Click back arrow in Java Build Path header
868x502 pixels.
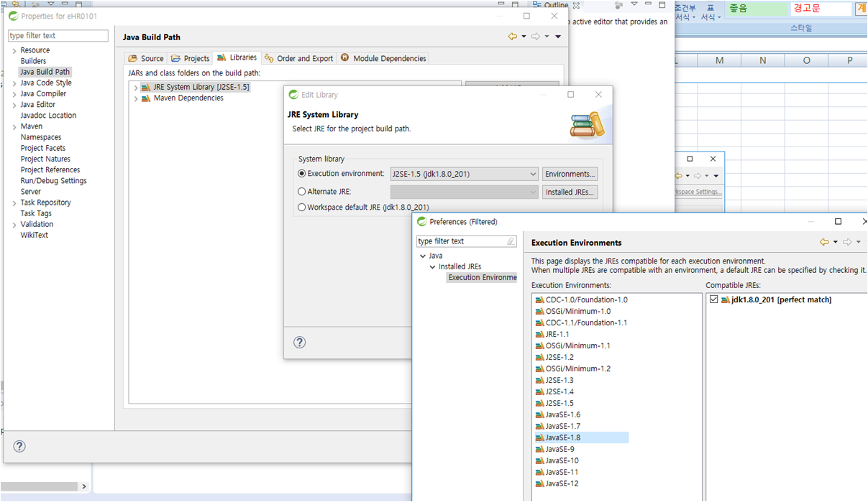tap(513, 37)
